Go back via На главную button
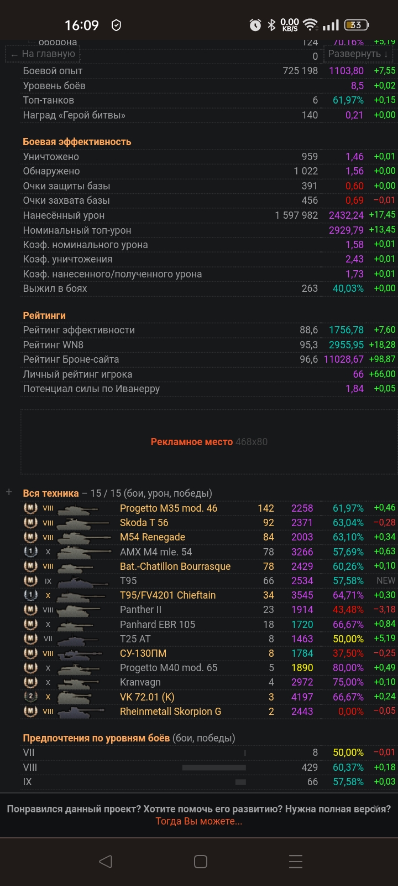 click(43, 54)
